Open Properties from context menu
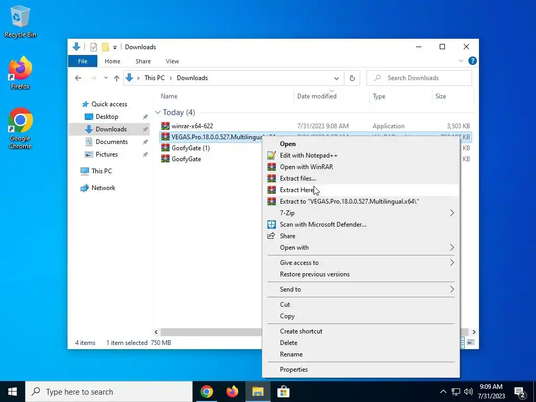536x402 pixels. click(361, 370)
